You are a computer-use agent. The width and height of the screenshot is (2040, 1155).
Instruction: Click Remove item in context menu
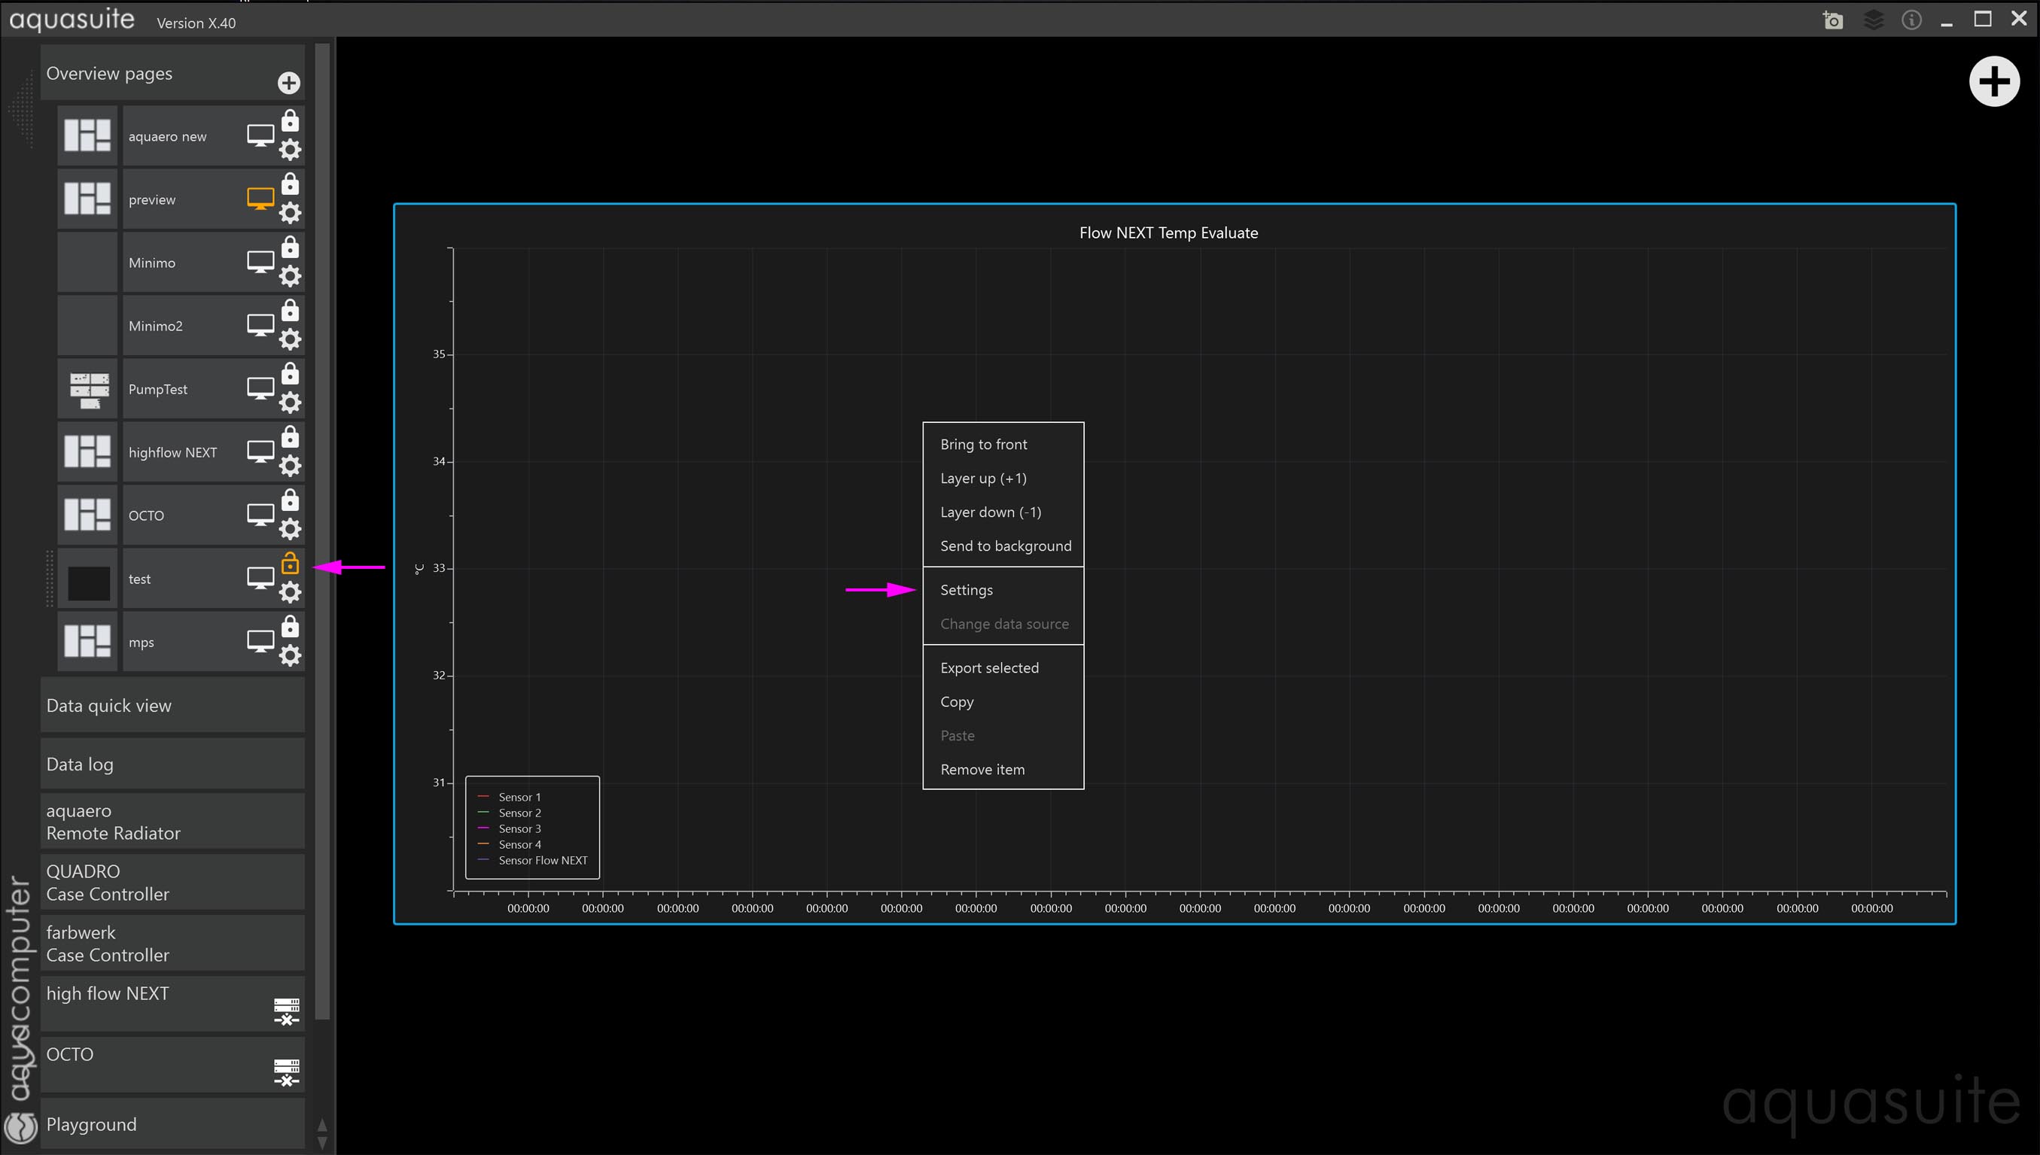(982, 770)
